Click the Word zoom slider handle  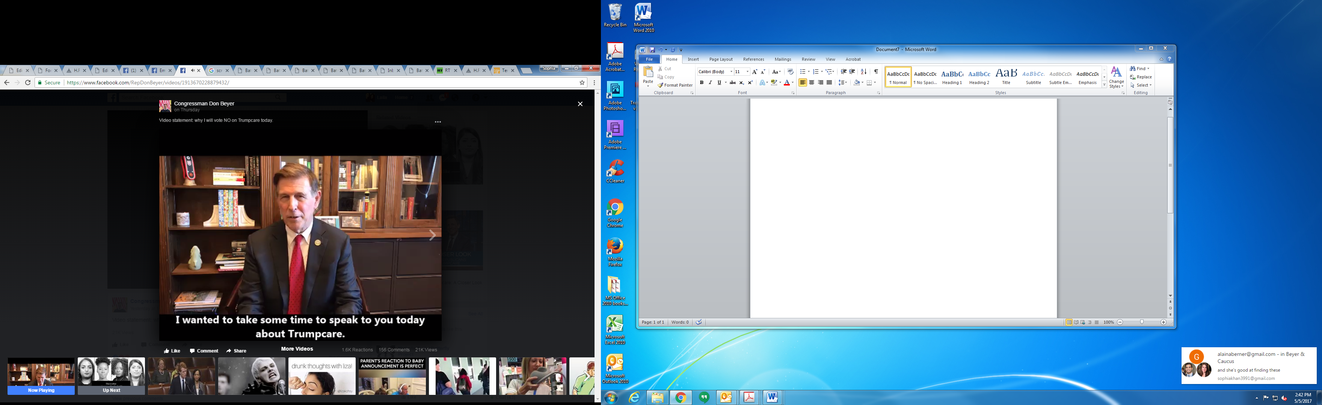[1142, 322]
